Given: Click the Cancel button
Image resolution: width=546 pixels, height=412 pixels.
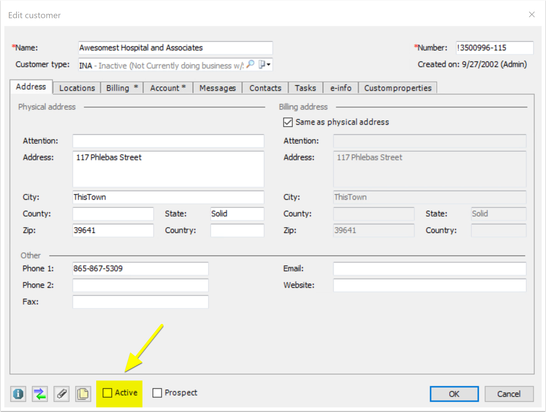Looking at the screenshot, I should (x=509, y=394).
